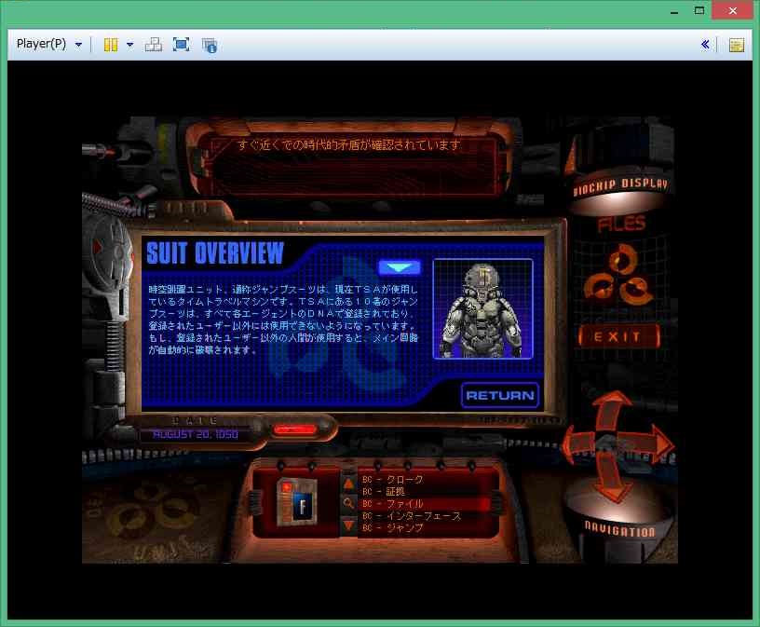
Task: Select the BC - ジャンプ inventory item
Action: pyautogui.click(x=393, y=528)
